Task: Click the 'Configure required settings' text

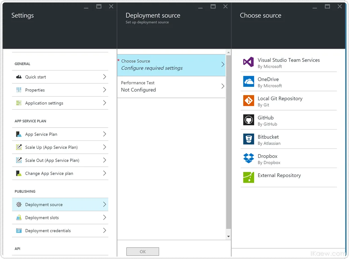Action: (152, 68)
